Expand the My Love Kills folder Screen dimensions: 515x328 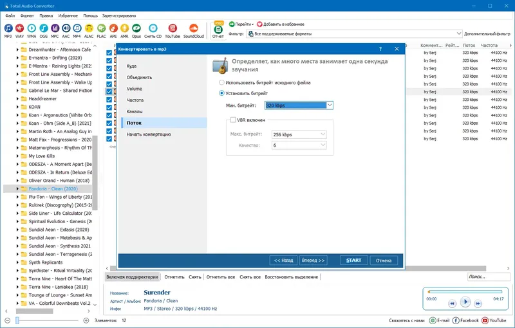click(17, 156)
